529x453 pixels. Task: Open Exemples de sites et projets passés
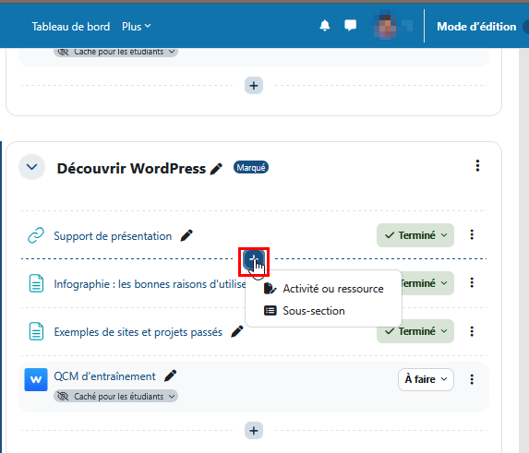[x=138, y=332]
